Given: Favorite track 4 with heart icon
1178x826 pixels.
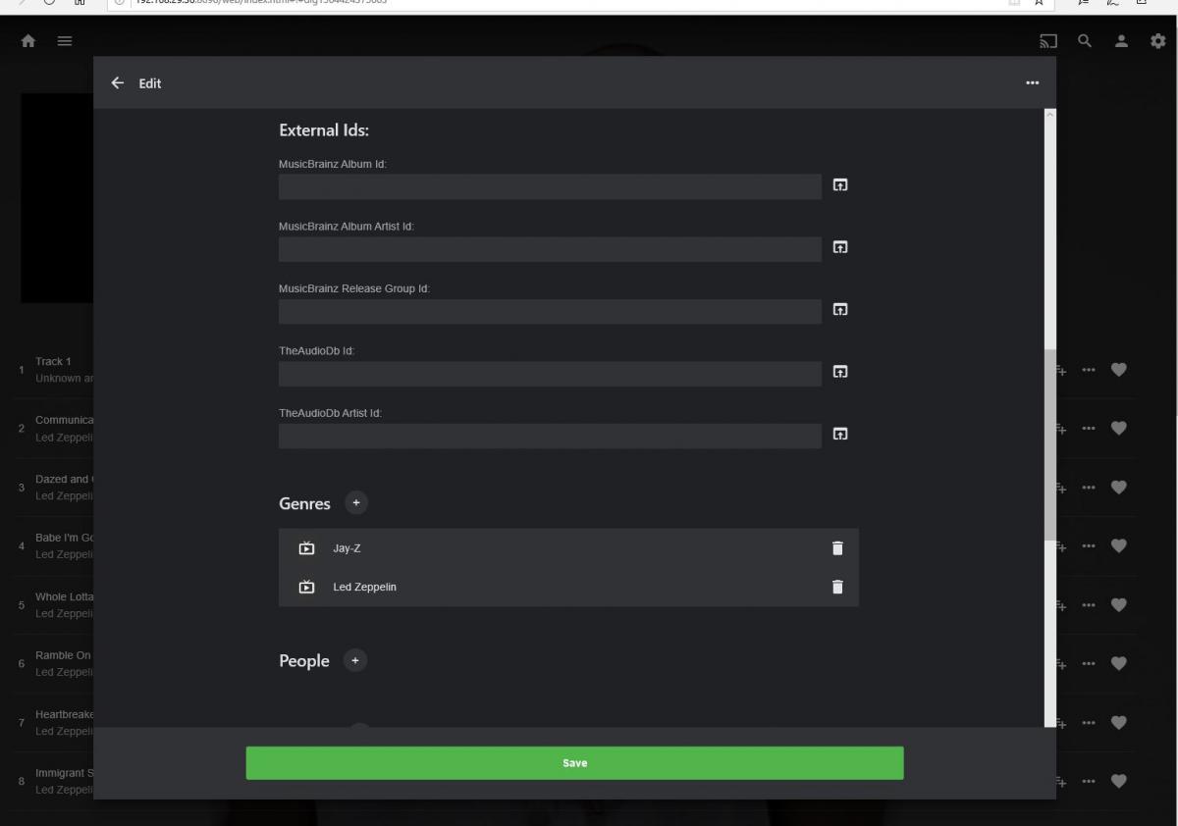Looking at the screenshot, I should [x=1118, y=546].
